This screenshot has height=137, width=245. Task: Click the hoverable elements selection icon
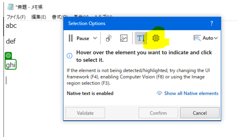click(x=108, y=38)
